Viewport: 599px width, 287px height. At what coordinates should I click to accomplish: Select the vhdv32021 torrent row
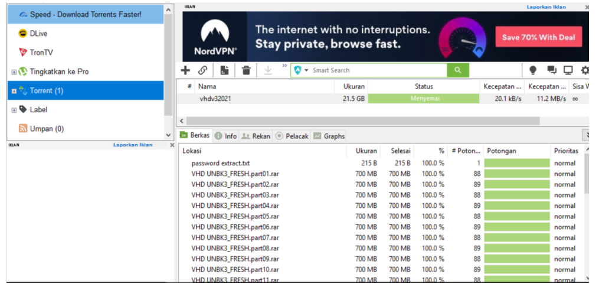(x=383, y=99)
